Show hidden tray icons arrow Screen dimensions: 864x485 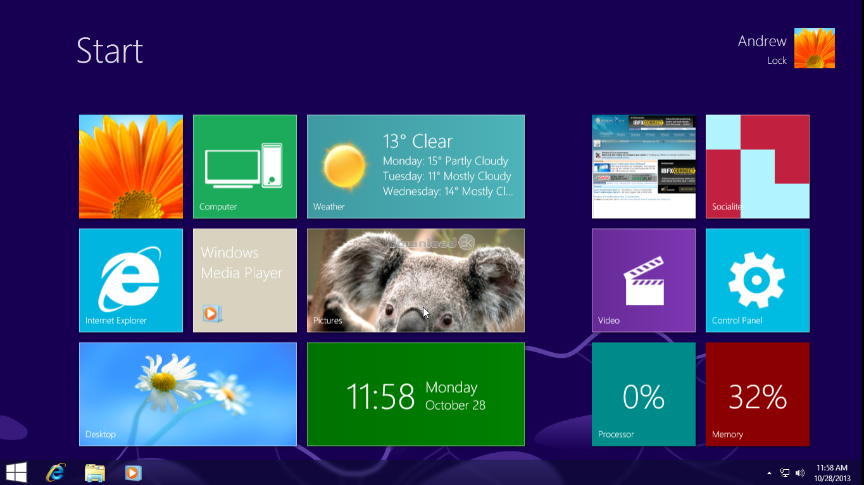click(769, 473)
